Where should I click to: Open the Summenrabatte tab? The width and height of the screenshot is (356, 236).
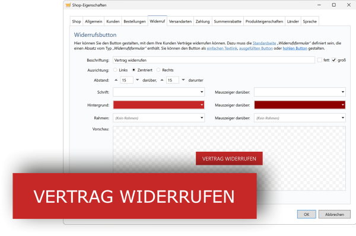click(228, 21)
